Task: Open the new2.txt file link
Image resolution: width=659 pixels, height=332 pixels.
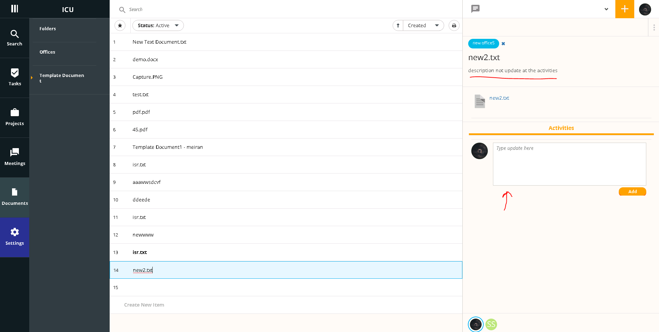Action: (x=499, y=98)
